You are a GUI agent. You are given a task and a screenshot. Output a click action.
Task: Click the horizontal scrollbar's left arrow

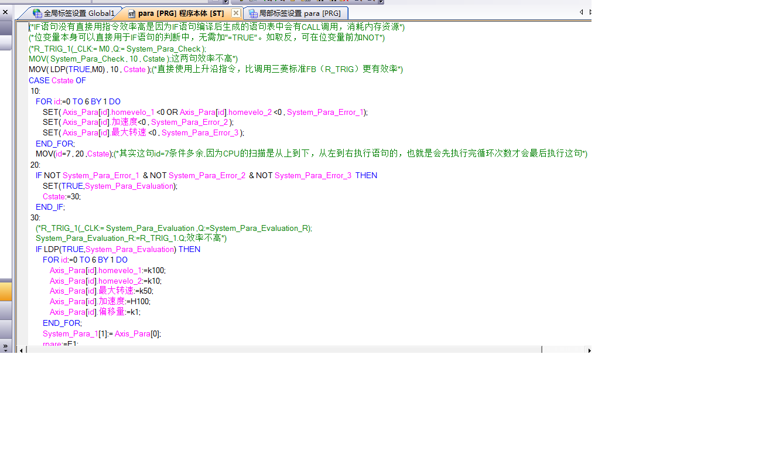pos(22,350)
